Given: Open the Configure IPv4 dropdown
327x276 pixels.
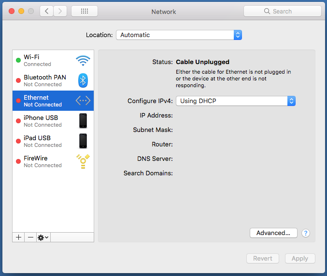Looking at the screenshot, I should pos(236,101).
